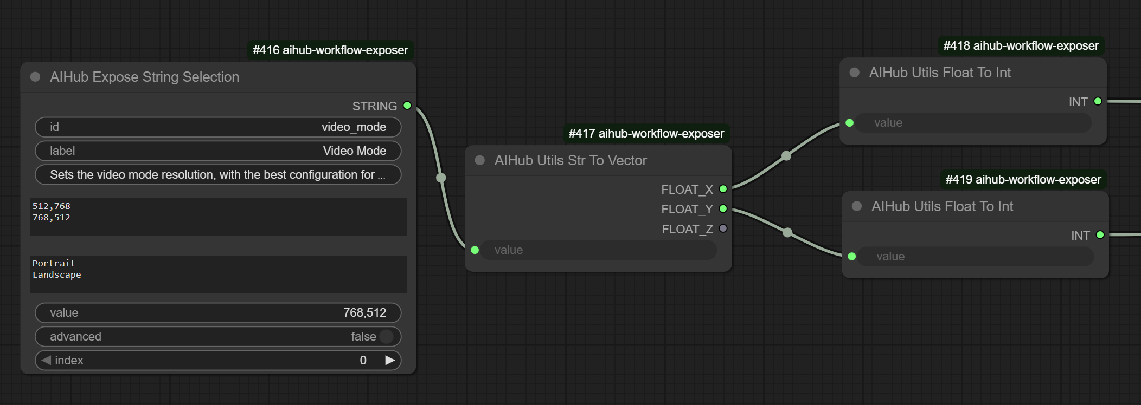Increase index with the right arrow
This screenshot has height=405, width=1141.
(x=390, y=360)
